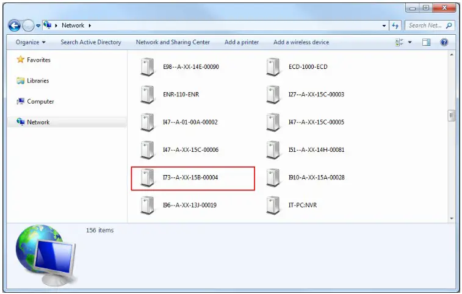This screenshot has width=462, height=294.
Task: Click the I910-A-XX-15A-00028 computer icon
Action: point(273,177)
